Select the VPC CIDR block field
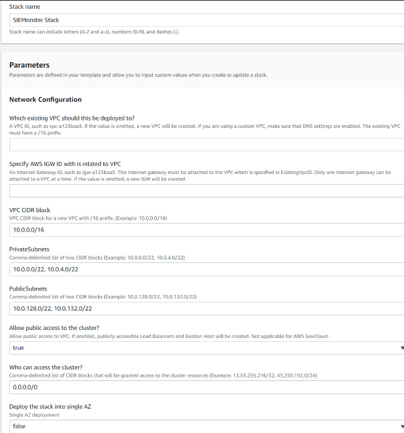This screenshot has height=433, width=404. [200, 230]
